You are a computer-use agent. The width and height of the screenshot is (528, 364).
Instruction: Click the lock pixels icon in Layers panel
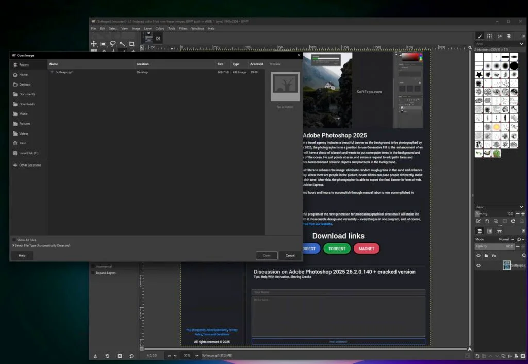[486, 256]
